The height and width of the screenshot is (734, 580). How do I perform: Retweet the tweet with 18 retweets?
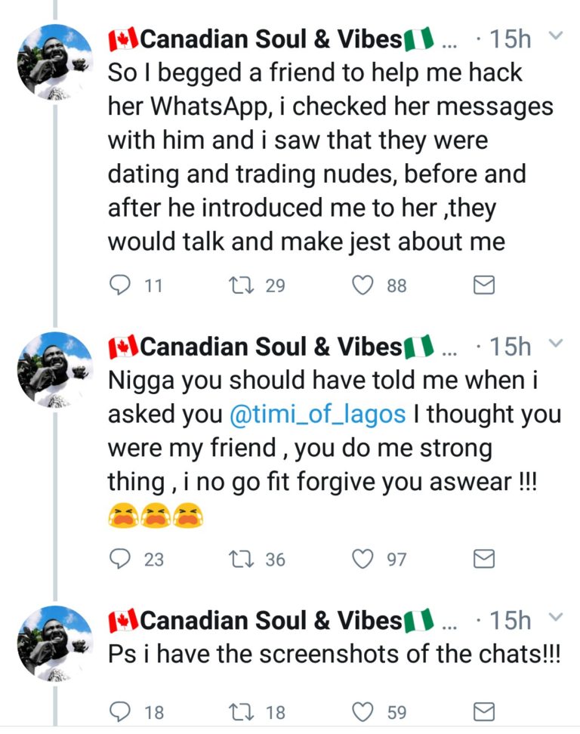(x=240, y=711)
